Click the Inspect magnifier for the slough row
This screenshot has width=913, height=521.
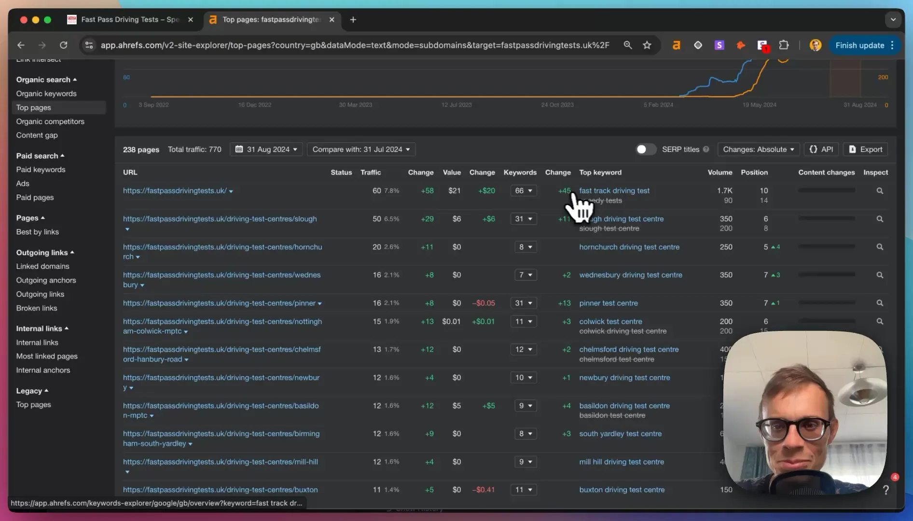pyautogui.click(x=880, y=219)
